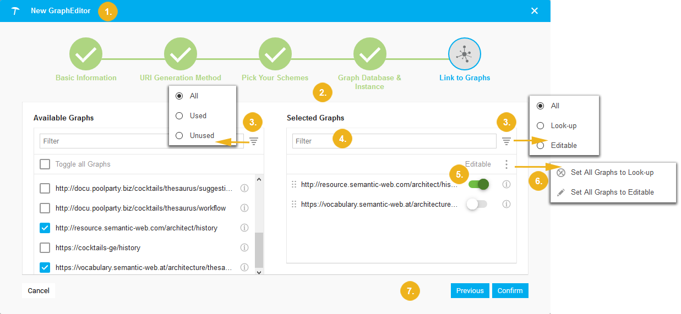This screenshot has width=681, height=314.
Task: Click drag handle of architect/history selected graph
Action: point(294,185)
